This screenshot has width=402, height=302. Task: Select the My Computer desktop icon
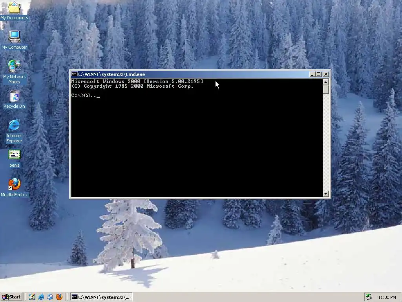pyautogui.click(x=14, y=40)
